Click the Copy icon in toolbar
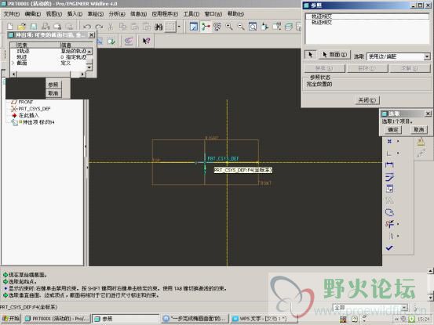Viewport: 434px width, 325px height. tap(122, 27)
